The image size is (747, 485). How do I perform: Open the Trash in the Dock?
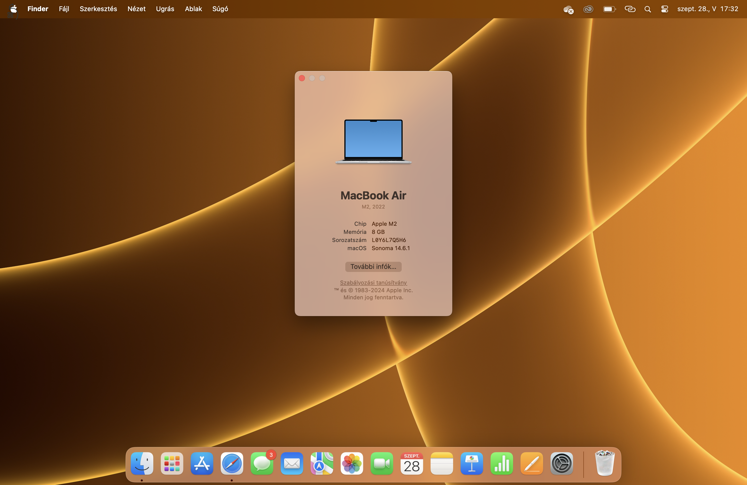[x=605, y=463]
